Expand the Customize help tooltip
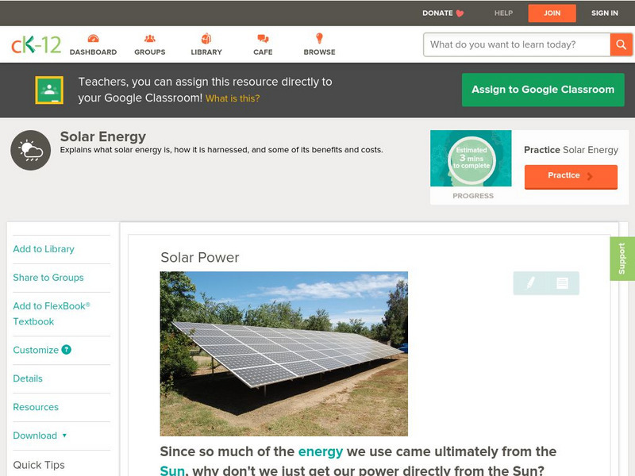This screenshot has width=635, height=476. click(64, 350)
